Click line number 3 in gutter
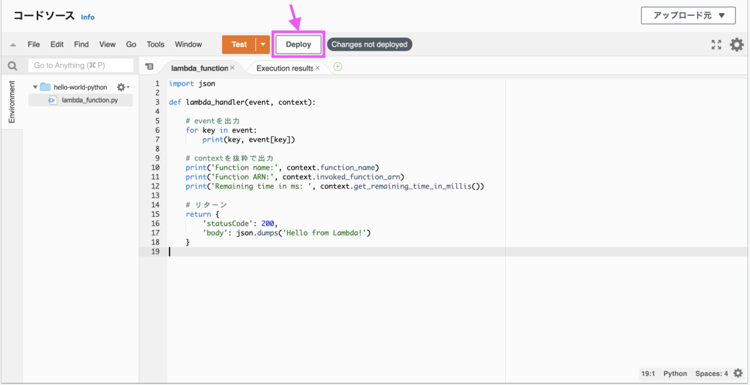This screenshot has width=750, height=385. (157, 102)
